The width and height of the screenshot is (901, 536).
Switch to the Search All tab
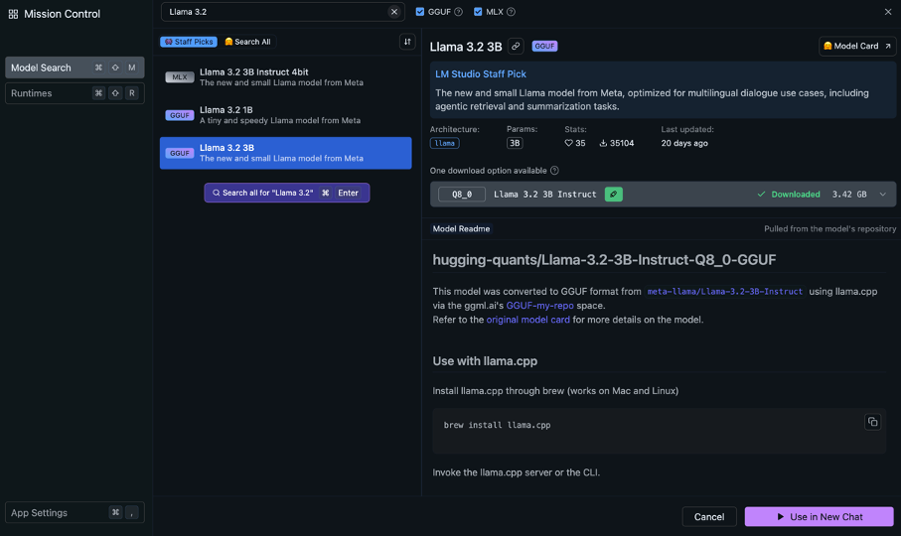click(247, 42)
